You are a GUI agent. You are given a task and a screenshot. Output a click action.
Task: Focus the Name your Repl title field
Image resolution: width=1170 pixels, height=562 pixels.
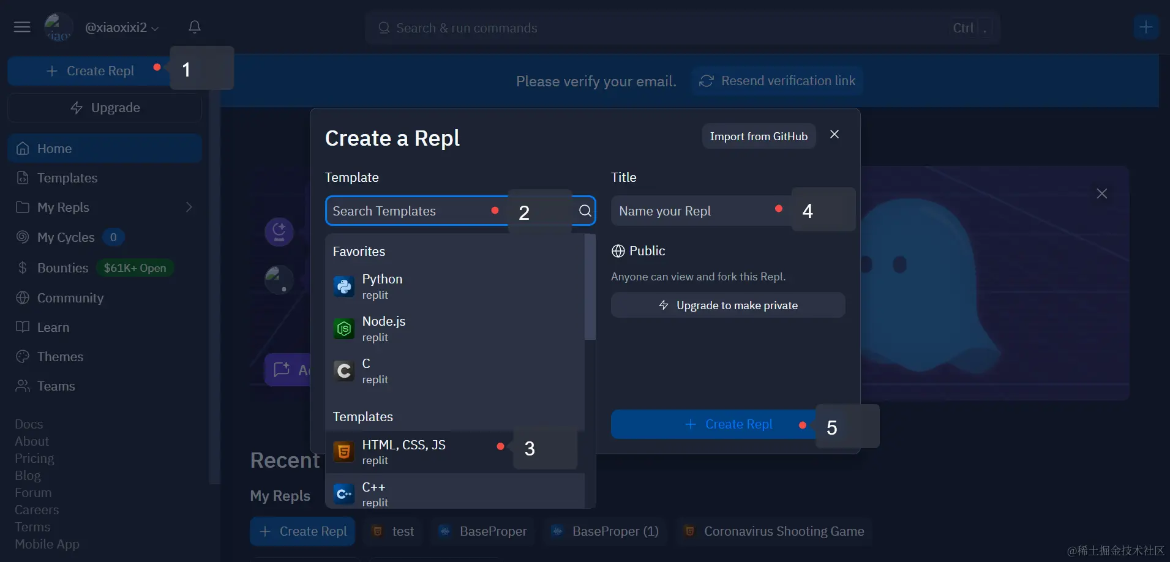[x=728, y=211]
